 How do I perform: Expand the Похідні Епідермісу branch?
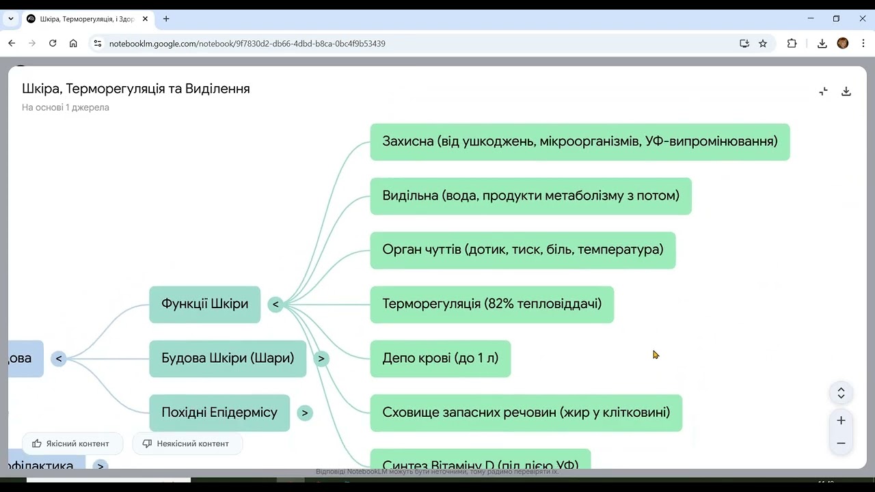pyautogui.click(x=305, y=413)
